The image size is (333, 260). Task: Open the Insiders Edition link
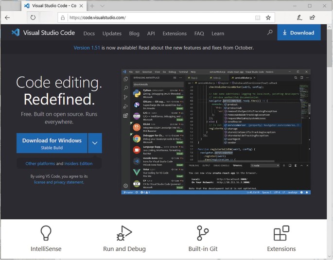click(x=79, y=164)
